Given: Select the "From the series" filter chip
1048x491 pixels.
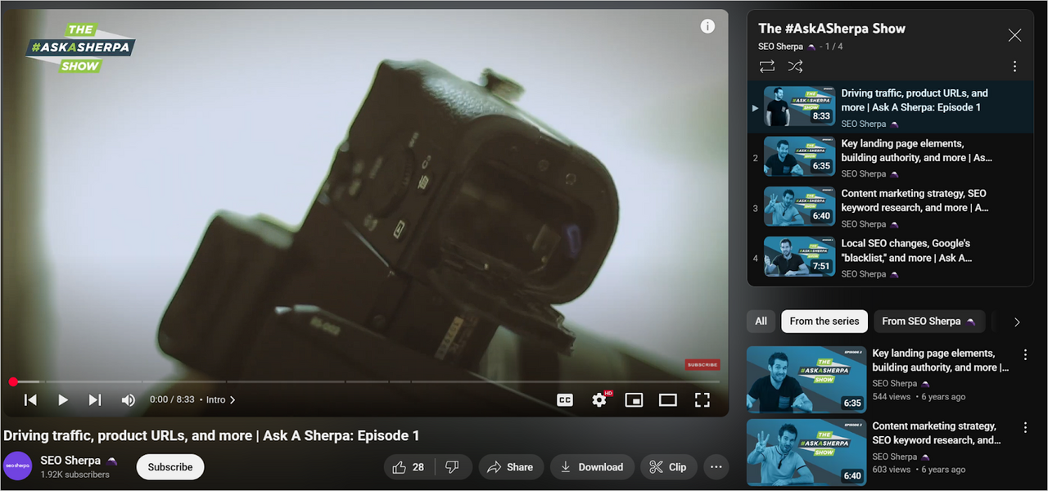Looking at the screenshot, I should 824,322.
